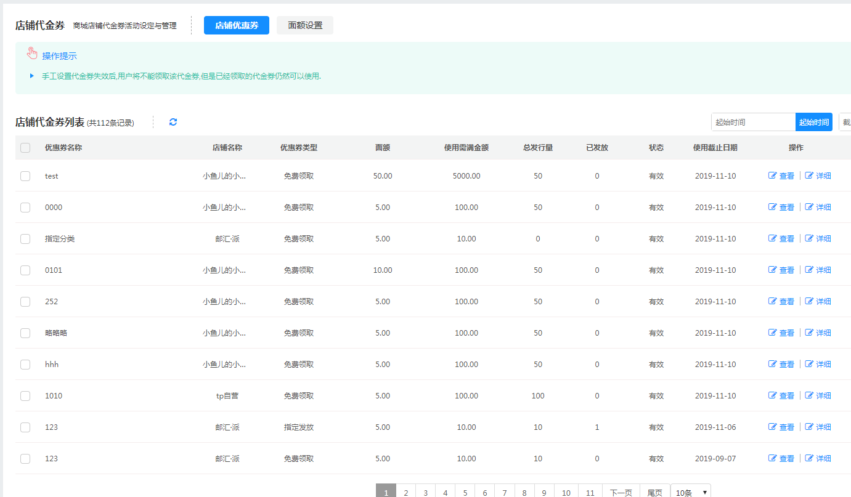The width and height of the screenshot is (851, 497).
Task: Click the 详细 icon for the 1010 row
Action: tap(810, 395)
